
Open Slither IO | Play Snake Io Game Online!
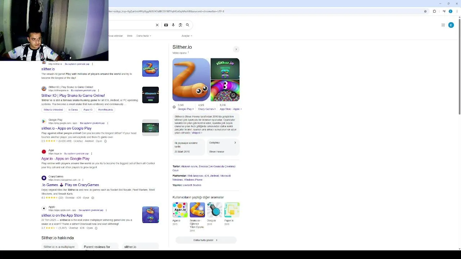pyautogui.click(x=73, y=96)
